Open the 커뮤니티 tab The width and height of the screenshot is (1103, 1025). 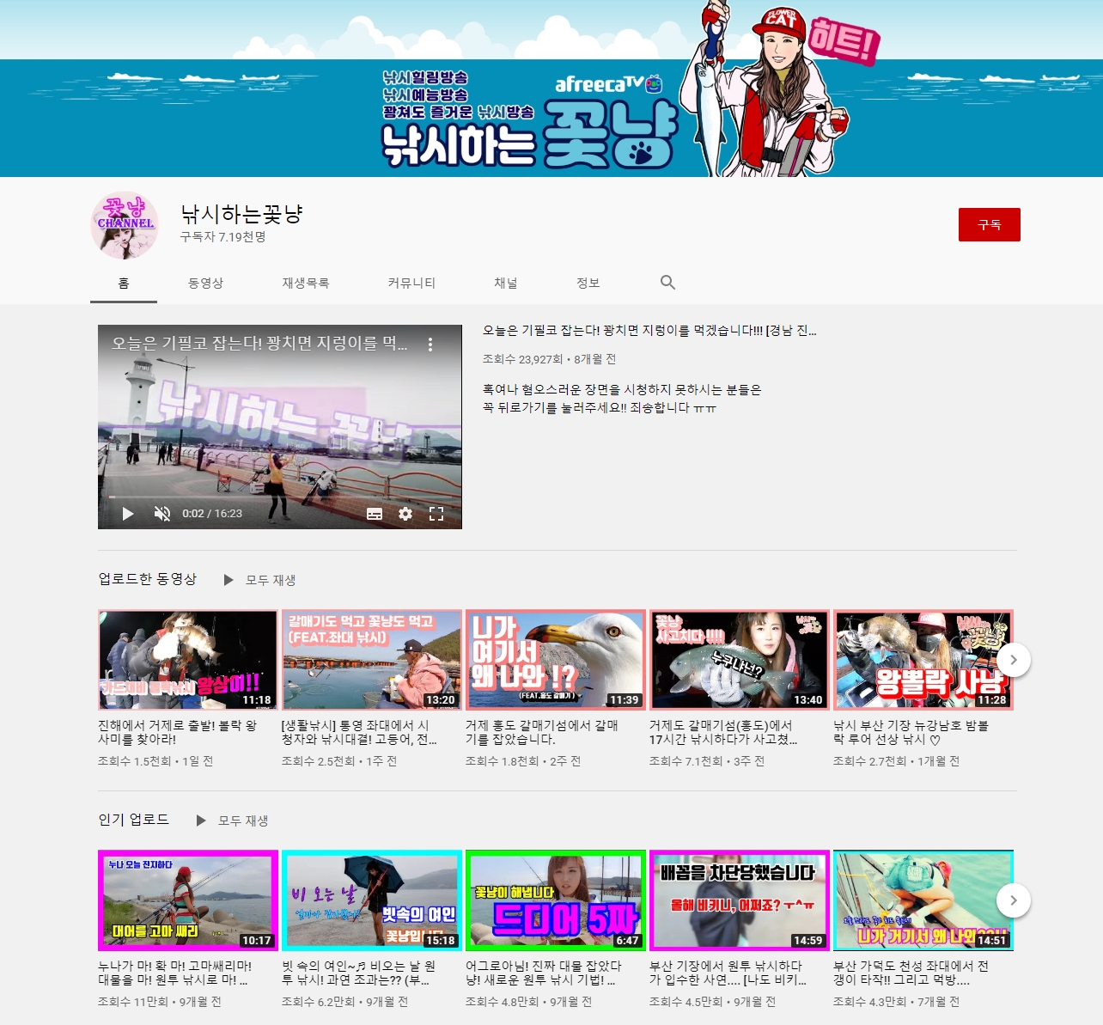(x=411, y=283)
